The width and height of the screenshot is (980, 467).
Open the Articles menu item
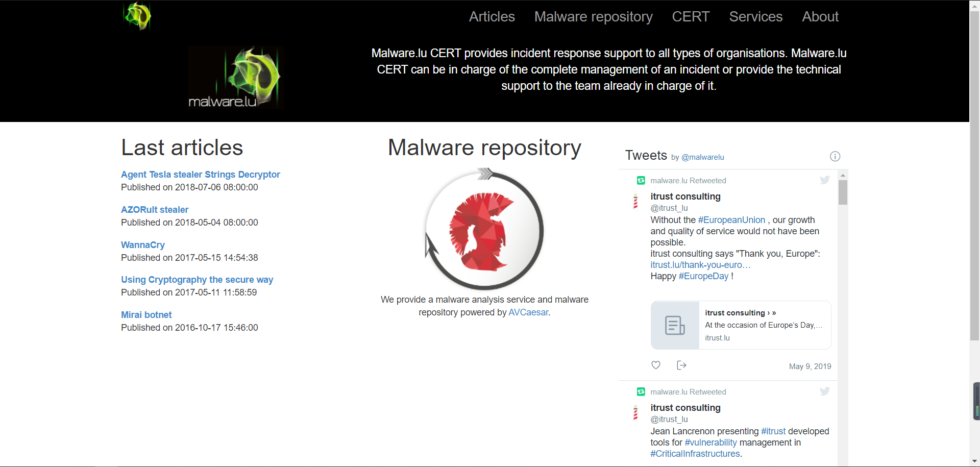click(492, 16)
